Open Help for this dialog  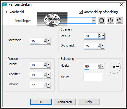pos(89,102)
